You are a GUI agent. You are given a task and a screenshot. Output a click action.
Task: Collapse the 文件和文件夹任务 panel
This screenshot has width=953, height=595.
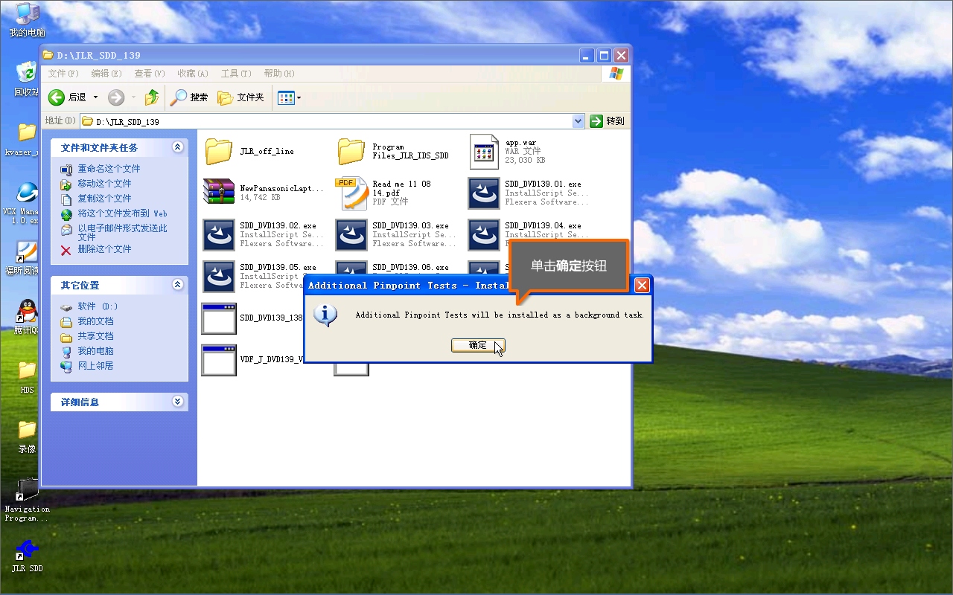point(177,147)
